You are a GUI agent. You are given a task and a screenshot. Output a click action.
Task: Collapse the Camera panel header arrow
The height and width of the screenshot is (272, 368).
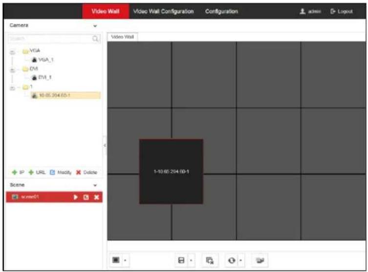pyautogui.click(x=95, y=26)
